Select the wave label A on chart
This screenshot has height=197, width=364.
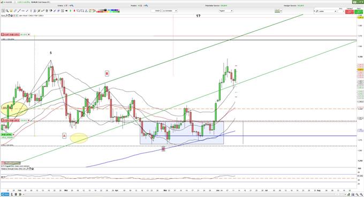coord(64,135)
